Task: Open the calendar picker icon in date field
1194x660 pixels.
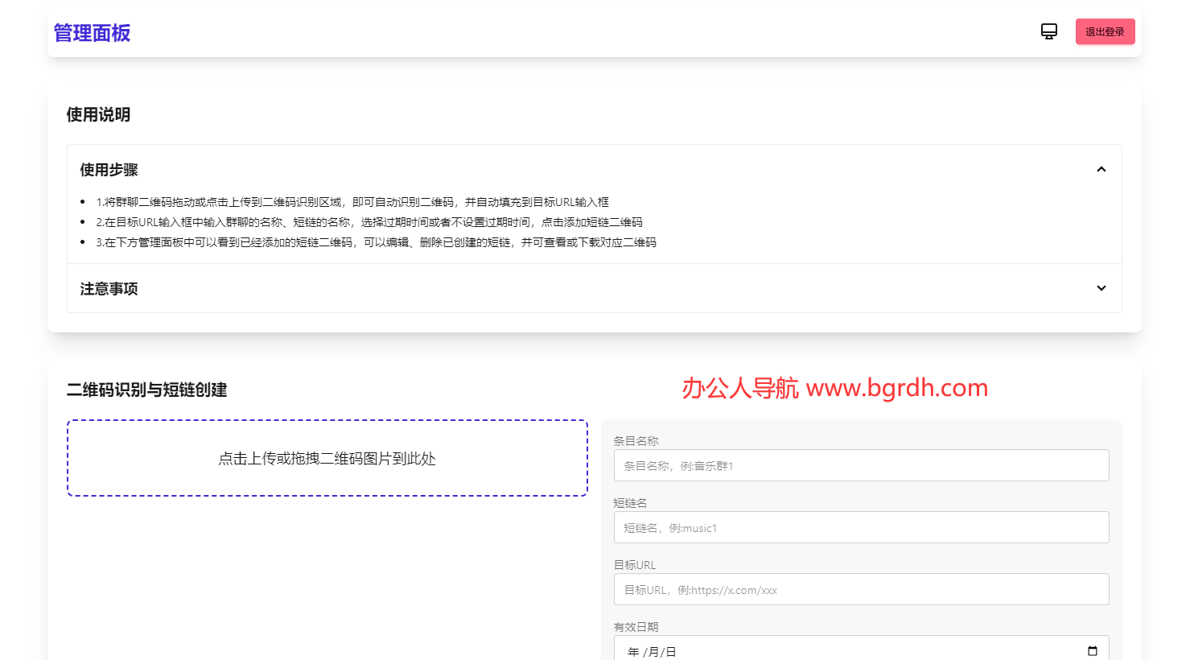Action: point(1092,651)
